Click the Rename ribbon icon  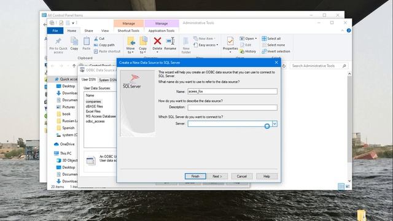(170, 41)
